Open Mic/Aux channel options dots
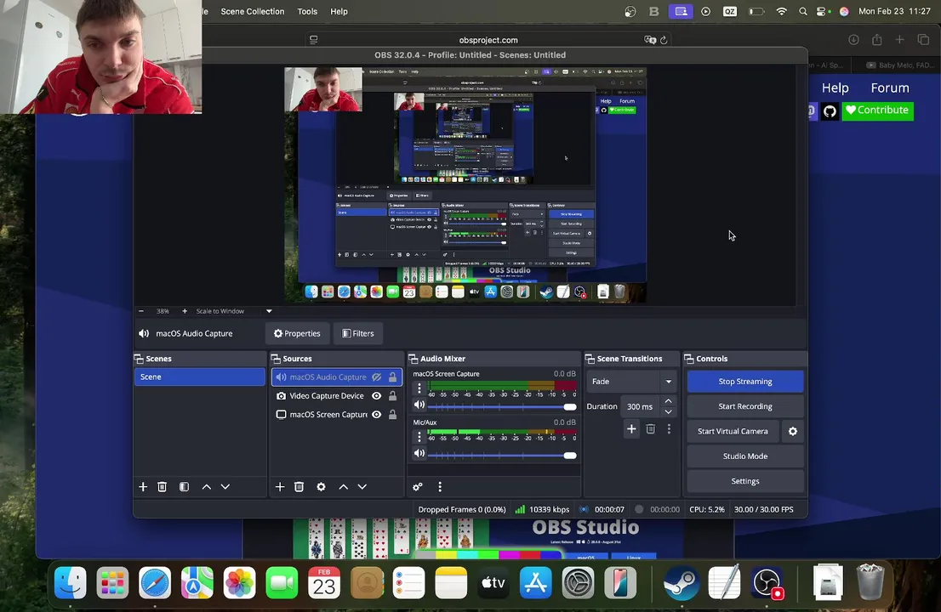941x612 pixels. click(419, 437)
